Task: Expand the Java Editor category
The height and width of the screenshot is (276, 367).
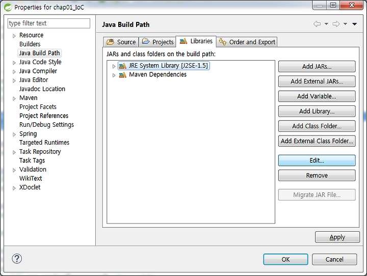Action: coord(14,80)
